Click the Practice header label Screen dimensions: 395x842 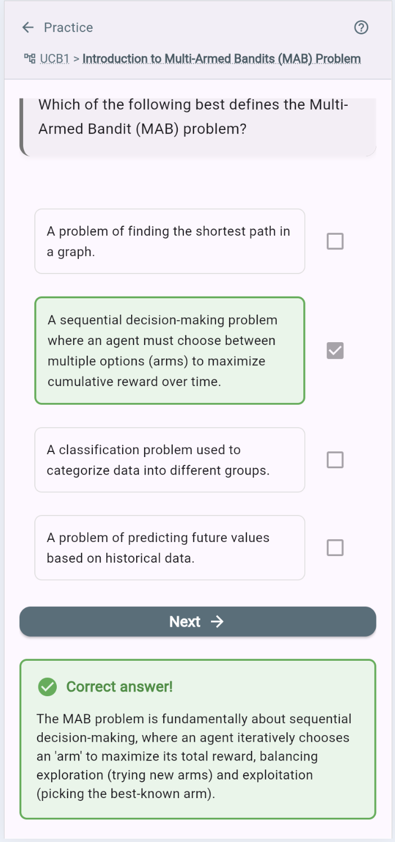click(x=66, y=27)
